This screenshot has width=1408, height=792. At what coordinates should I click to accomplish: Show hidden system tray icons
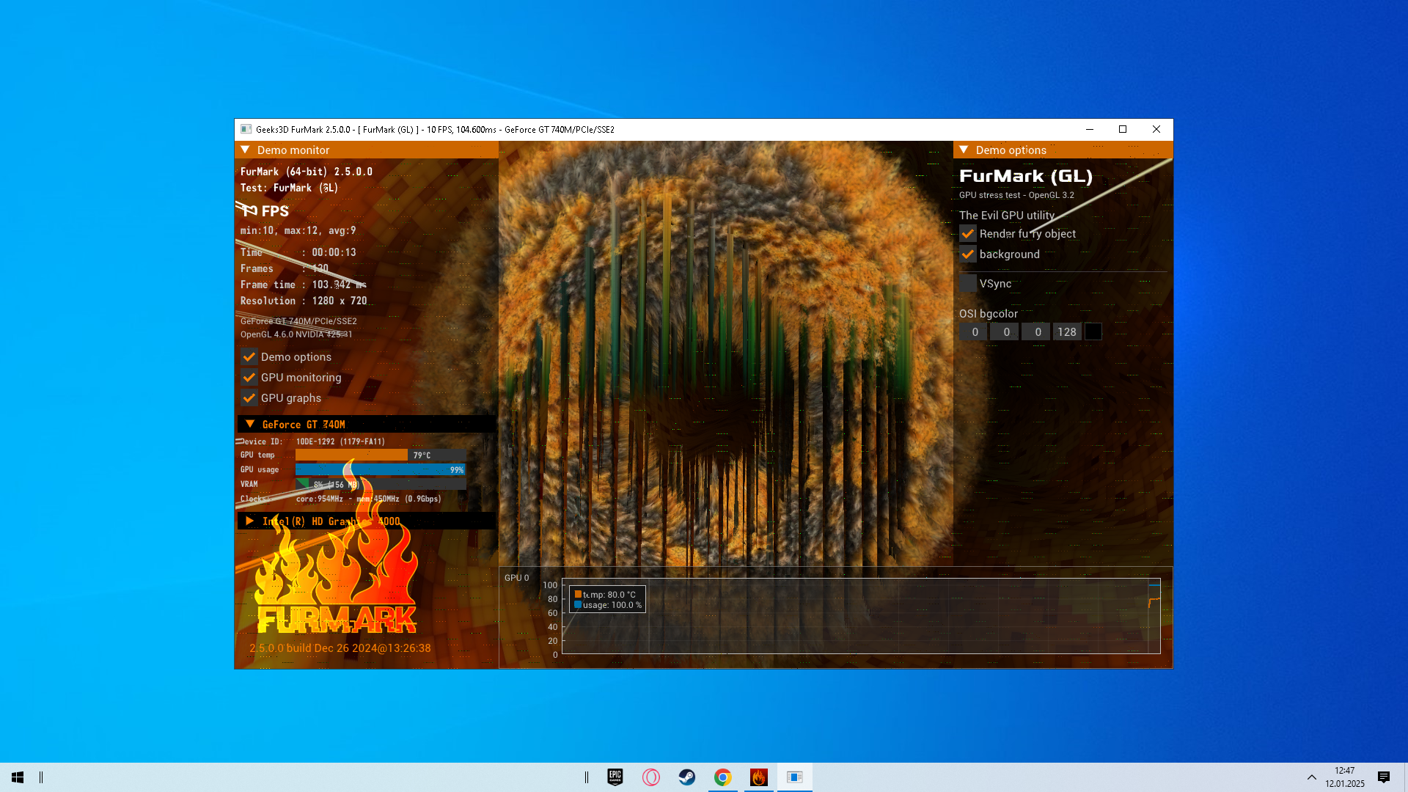1311,777
